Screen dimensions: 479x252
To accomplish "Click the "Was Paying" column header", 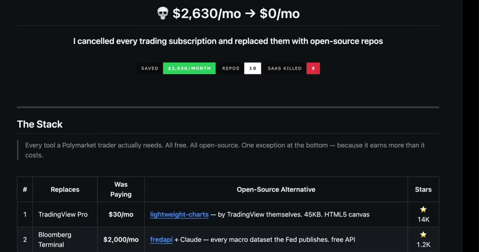I will pyautogui.click(x=121, y=189).
